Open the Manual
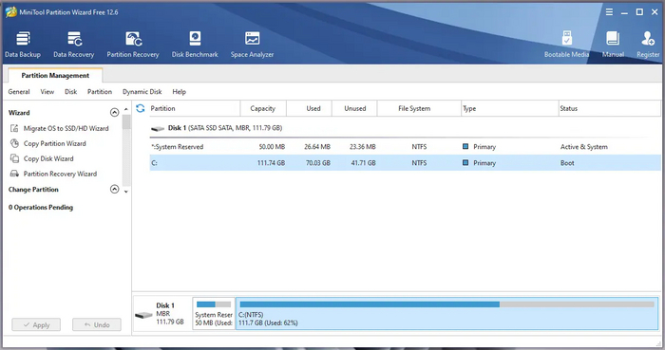This screenshot has height=350, width=665. pos(613,45)
